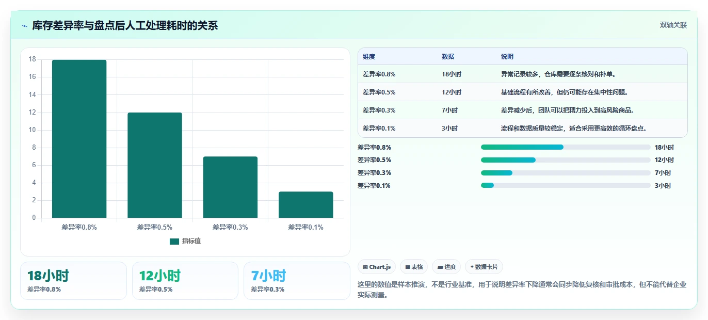Click the chart title 库存差异率与盘点后人工处理耗时的关系

click(125, 25)
